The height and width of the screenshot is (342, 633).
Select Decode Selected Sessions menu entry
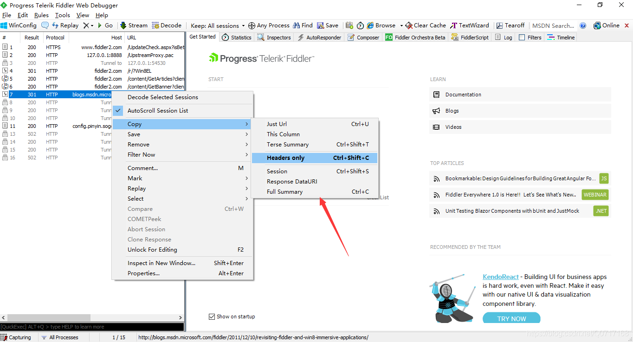tap(183, 97)
